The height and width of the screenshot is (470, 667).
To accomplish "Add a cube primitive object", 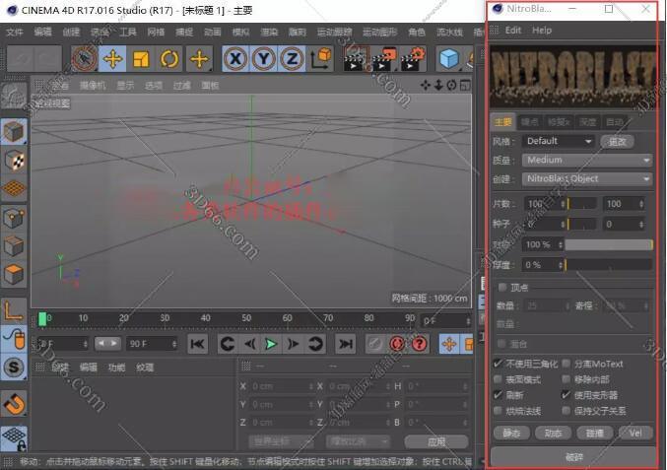I will coord(449,59).
